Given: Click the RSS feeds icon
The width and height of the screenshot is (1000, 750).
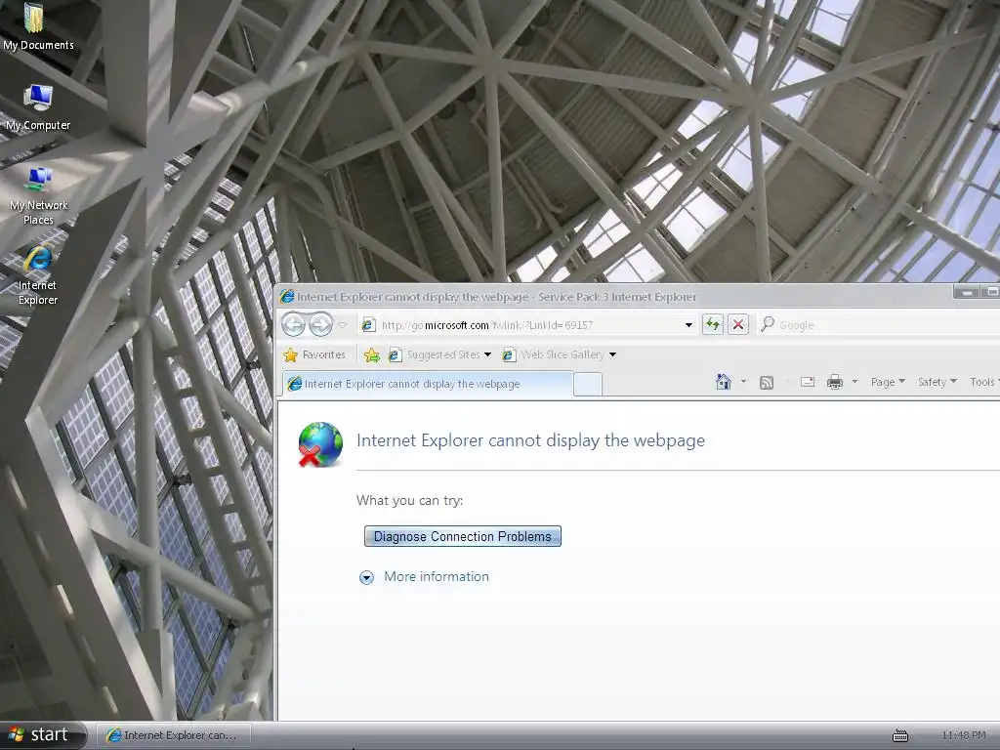Looking at the screenshot, I should pyautogui.click(x=767, y=382).
